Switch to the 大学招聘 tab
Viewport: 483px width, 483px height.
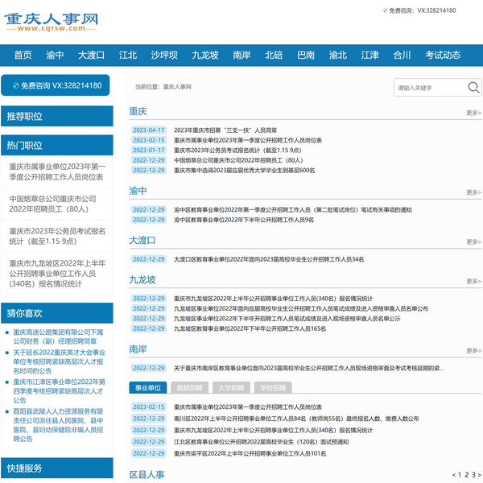[231, 388]
